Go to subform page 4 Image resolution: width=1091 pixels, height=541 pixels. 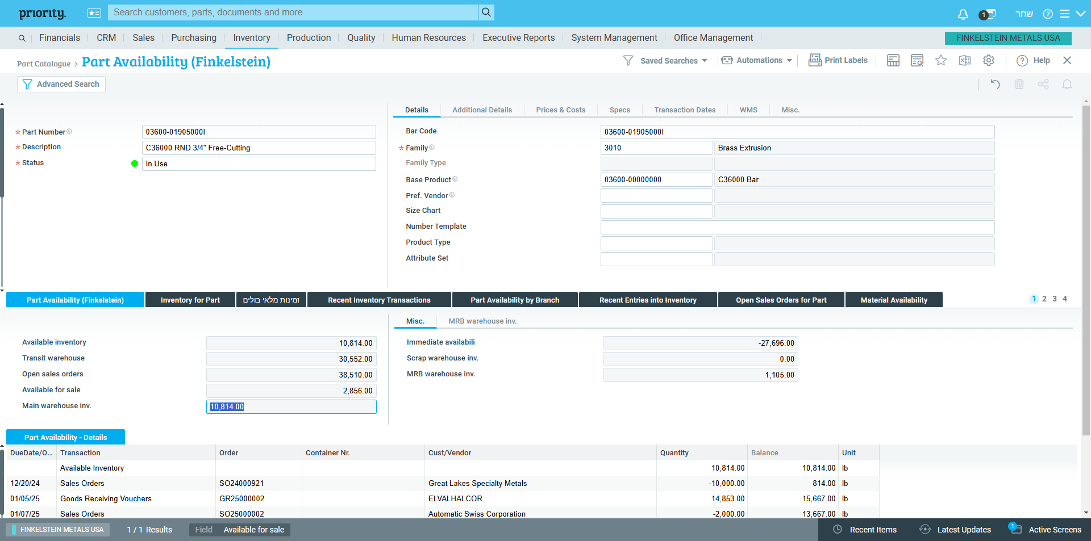point(1065,299)
